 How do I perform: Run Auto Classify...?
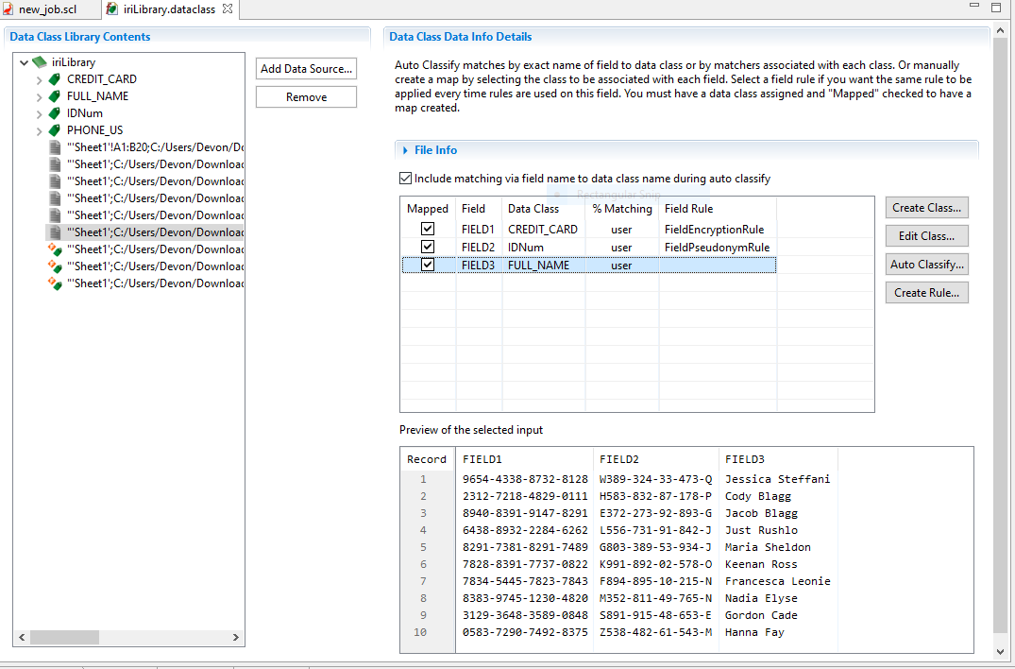[926, 265]
